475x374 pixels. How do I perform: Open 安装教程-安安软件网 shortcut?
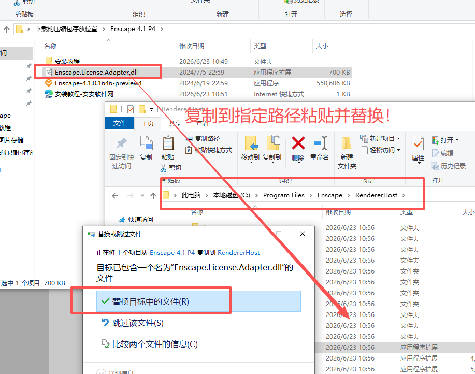pos(84,94)
